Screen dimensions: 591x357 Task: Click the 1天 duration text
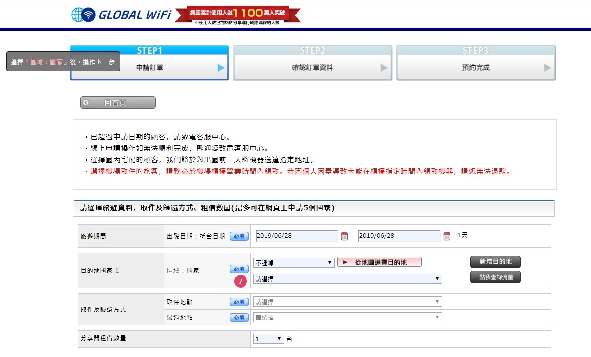coord(463,235)
